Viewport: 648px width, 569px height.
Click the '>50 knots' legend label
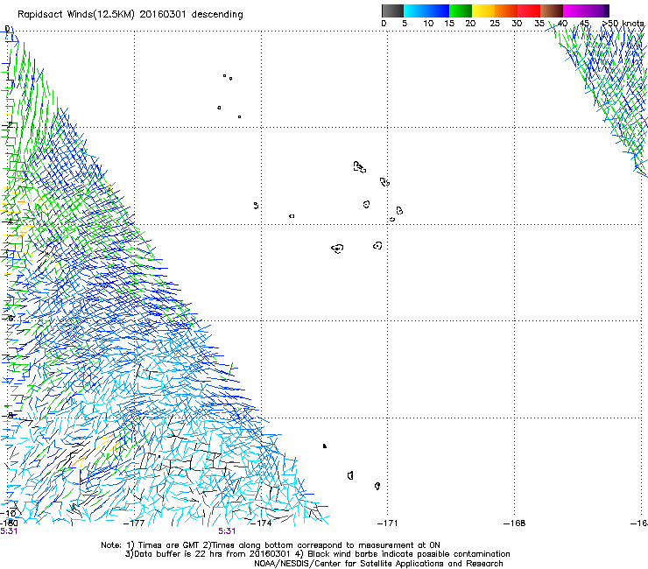point(623,23)
